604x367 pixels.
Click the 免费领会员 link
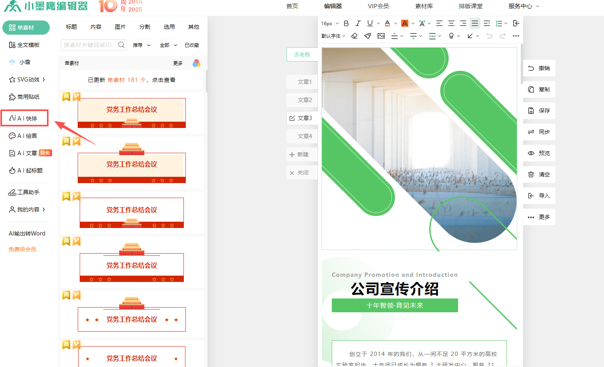pos(22,249)
